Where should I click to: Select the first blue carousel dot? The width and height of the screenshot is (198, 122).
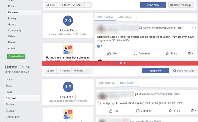(117, 63)
